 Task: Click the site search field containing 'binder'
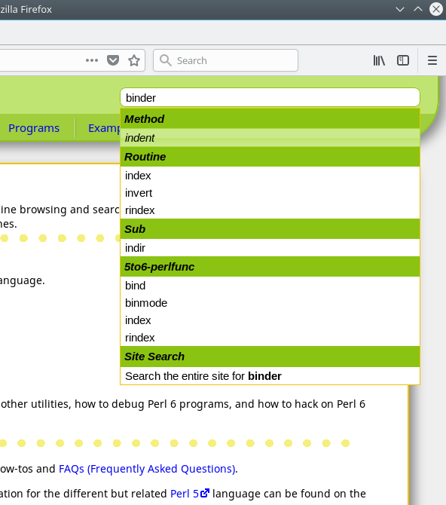coord(270,97)
